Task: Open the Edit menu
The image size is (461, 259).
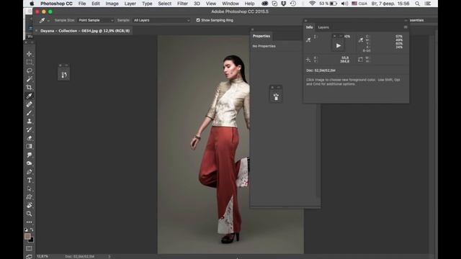Action: (x=96, y=4)
